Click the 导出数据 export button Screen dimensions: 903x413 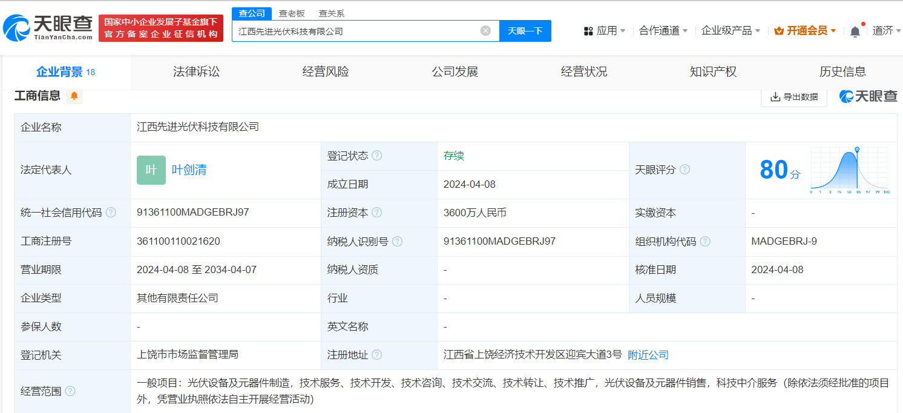793,97
